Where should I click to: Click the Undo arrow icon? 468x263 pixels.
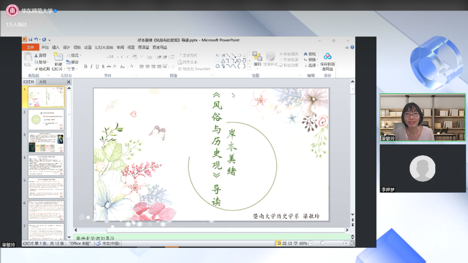(36, 40)
